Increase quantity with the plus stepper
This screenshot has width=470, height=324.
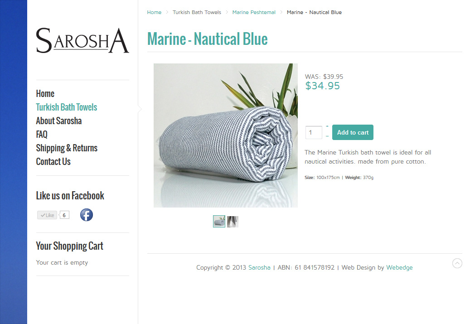pyautogui.click(x=327, y=127)
